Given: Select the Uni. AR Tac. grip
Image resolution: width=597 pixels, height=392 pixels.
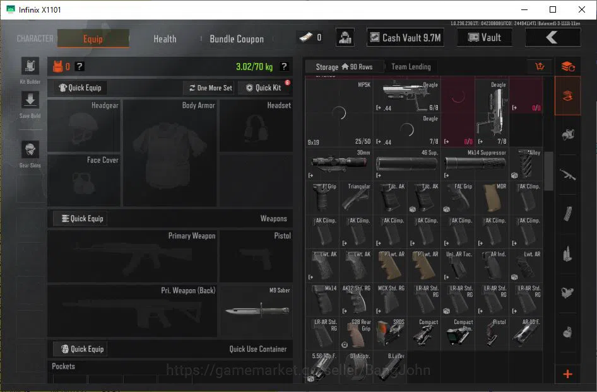Looking at the screenshot, I should [458, 265].
